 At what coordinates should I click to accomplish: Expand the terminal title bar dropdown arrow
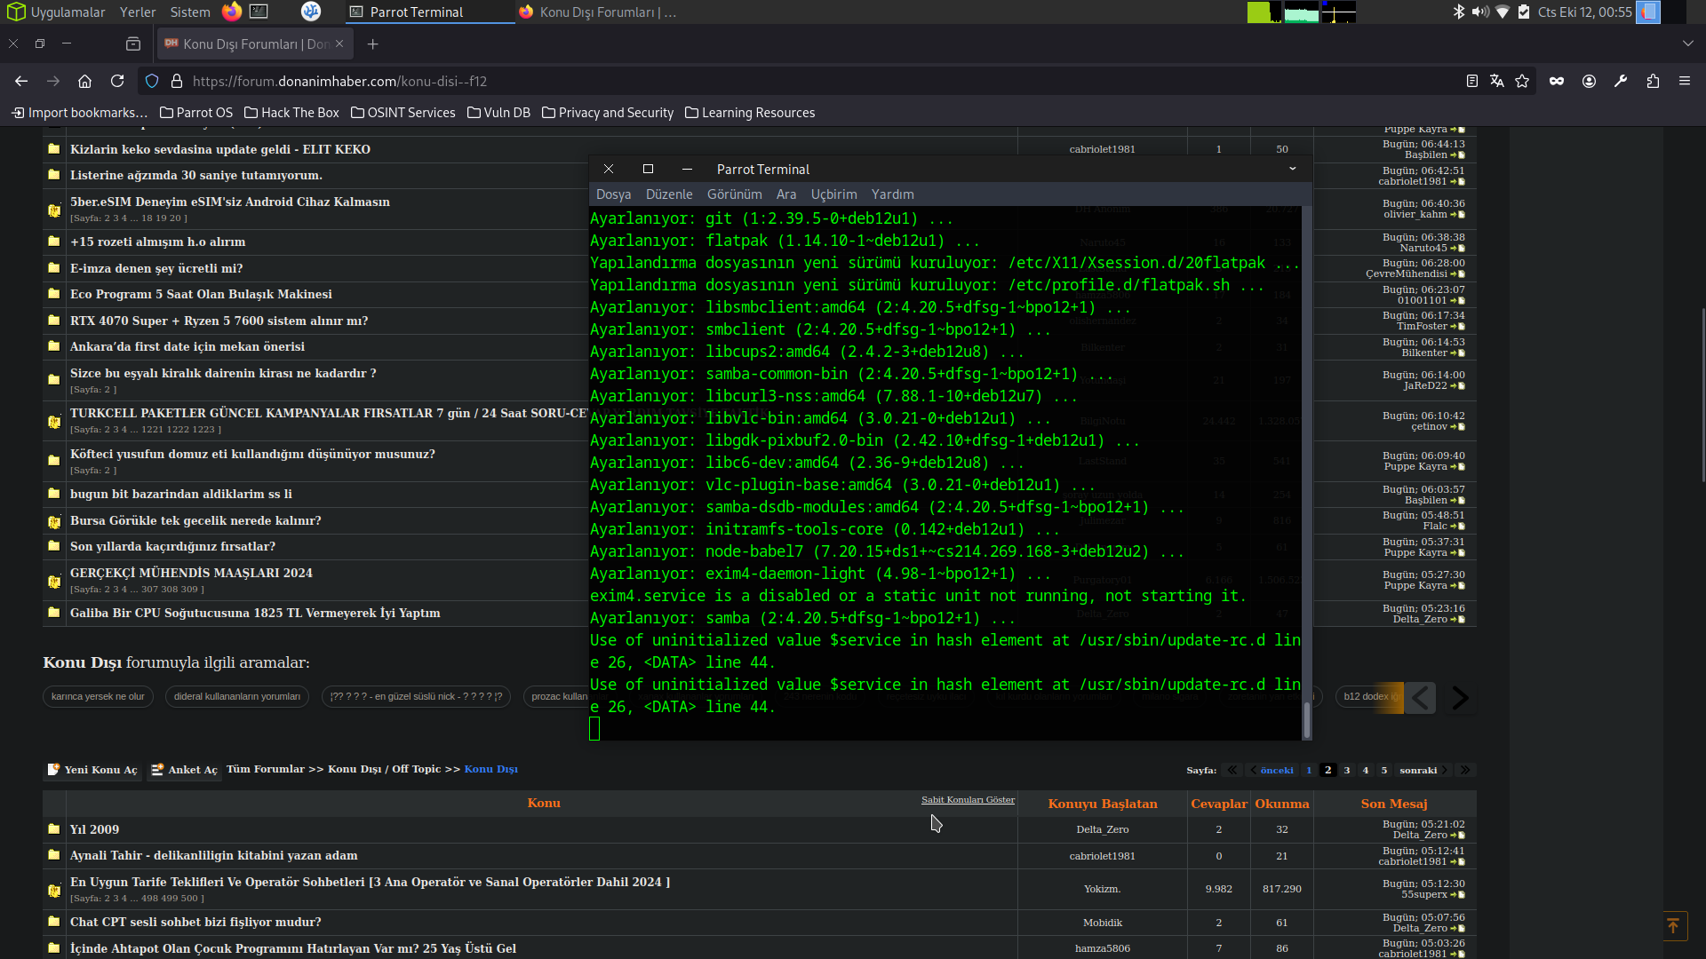click(x=1293, y=169)
